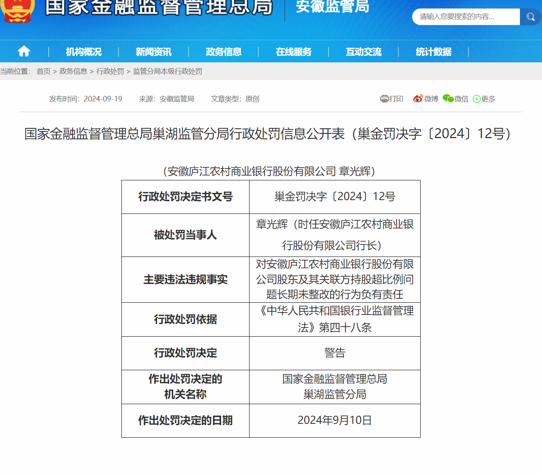542x474 pixels.
Task: Click 主要违法违规事实 table cell
Action: coord(185,279)
